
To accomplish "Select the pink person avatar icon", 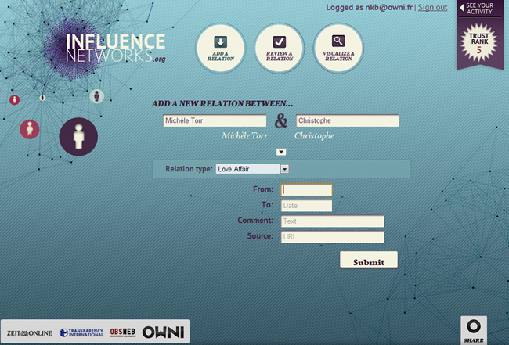I will (x=30, y=128).
